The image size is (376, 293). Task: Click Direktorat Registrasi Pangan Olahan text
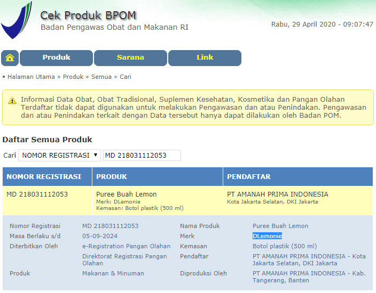124,260
